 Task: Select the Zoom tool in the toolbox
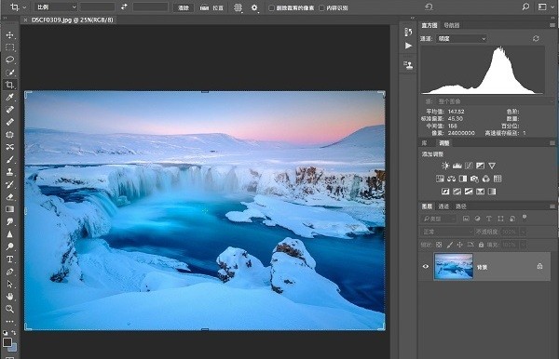[x=9, y=309]
